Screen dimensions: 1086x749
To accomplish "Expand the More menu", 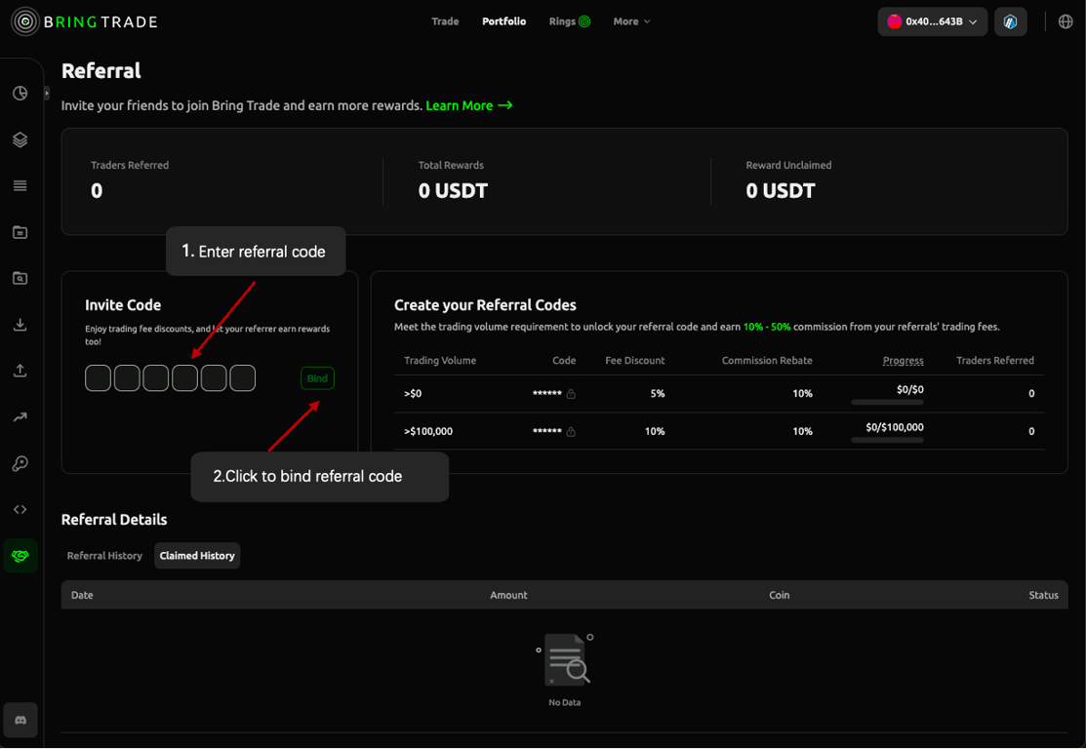I will pos(631,21).
